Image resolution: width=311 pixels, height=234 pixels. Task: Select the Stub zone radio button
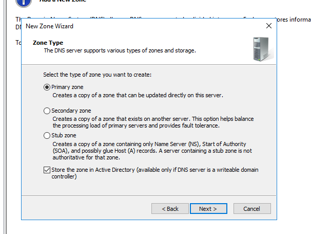pos(47,135)
